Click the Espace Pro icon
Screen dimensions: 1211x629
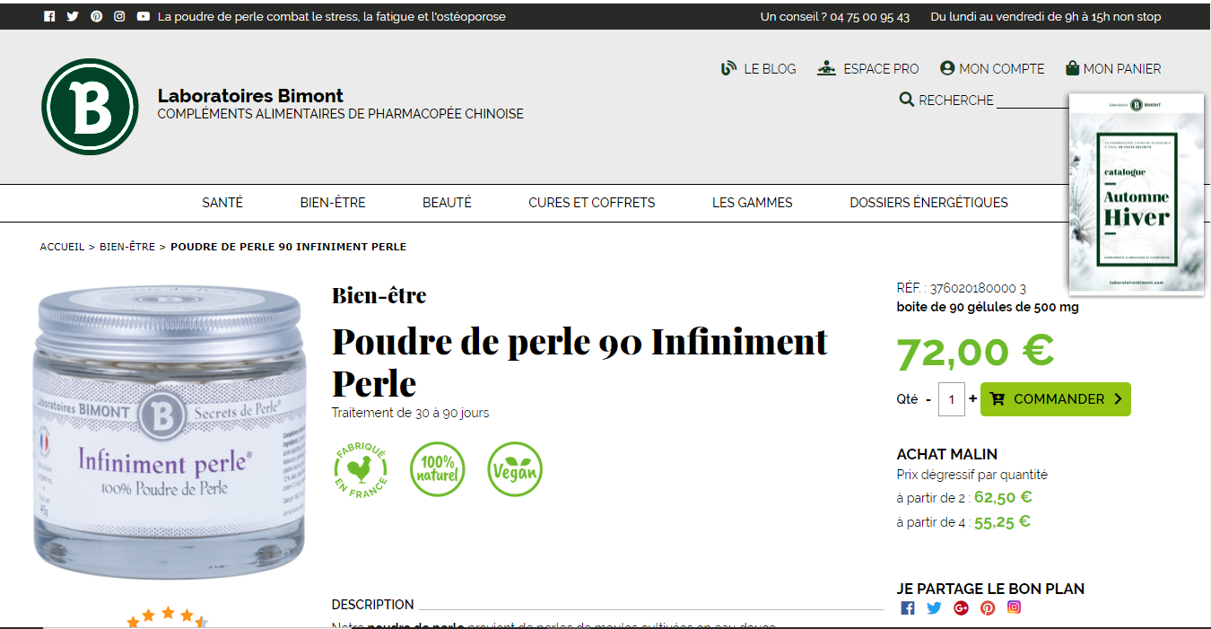[826, 68]
